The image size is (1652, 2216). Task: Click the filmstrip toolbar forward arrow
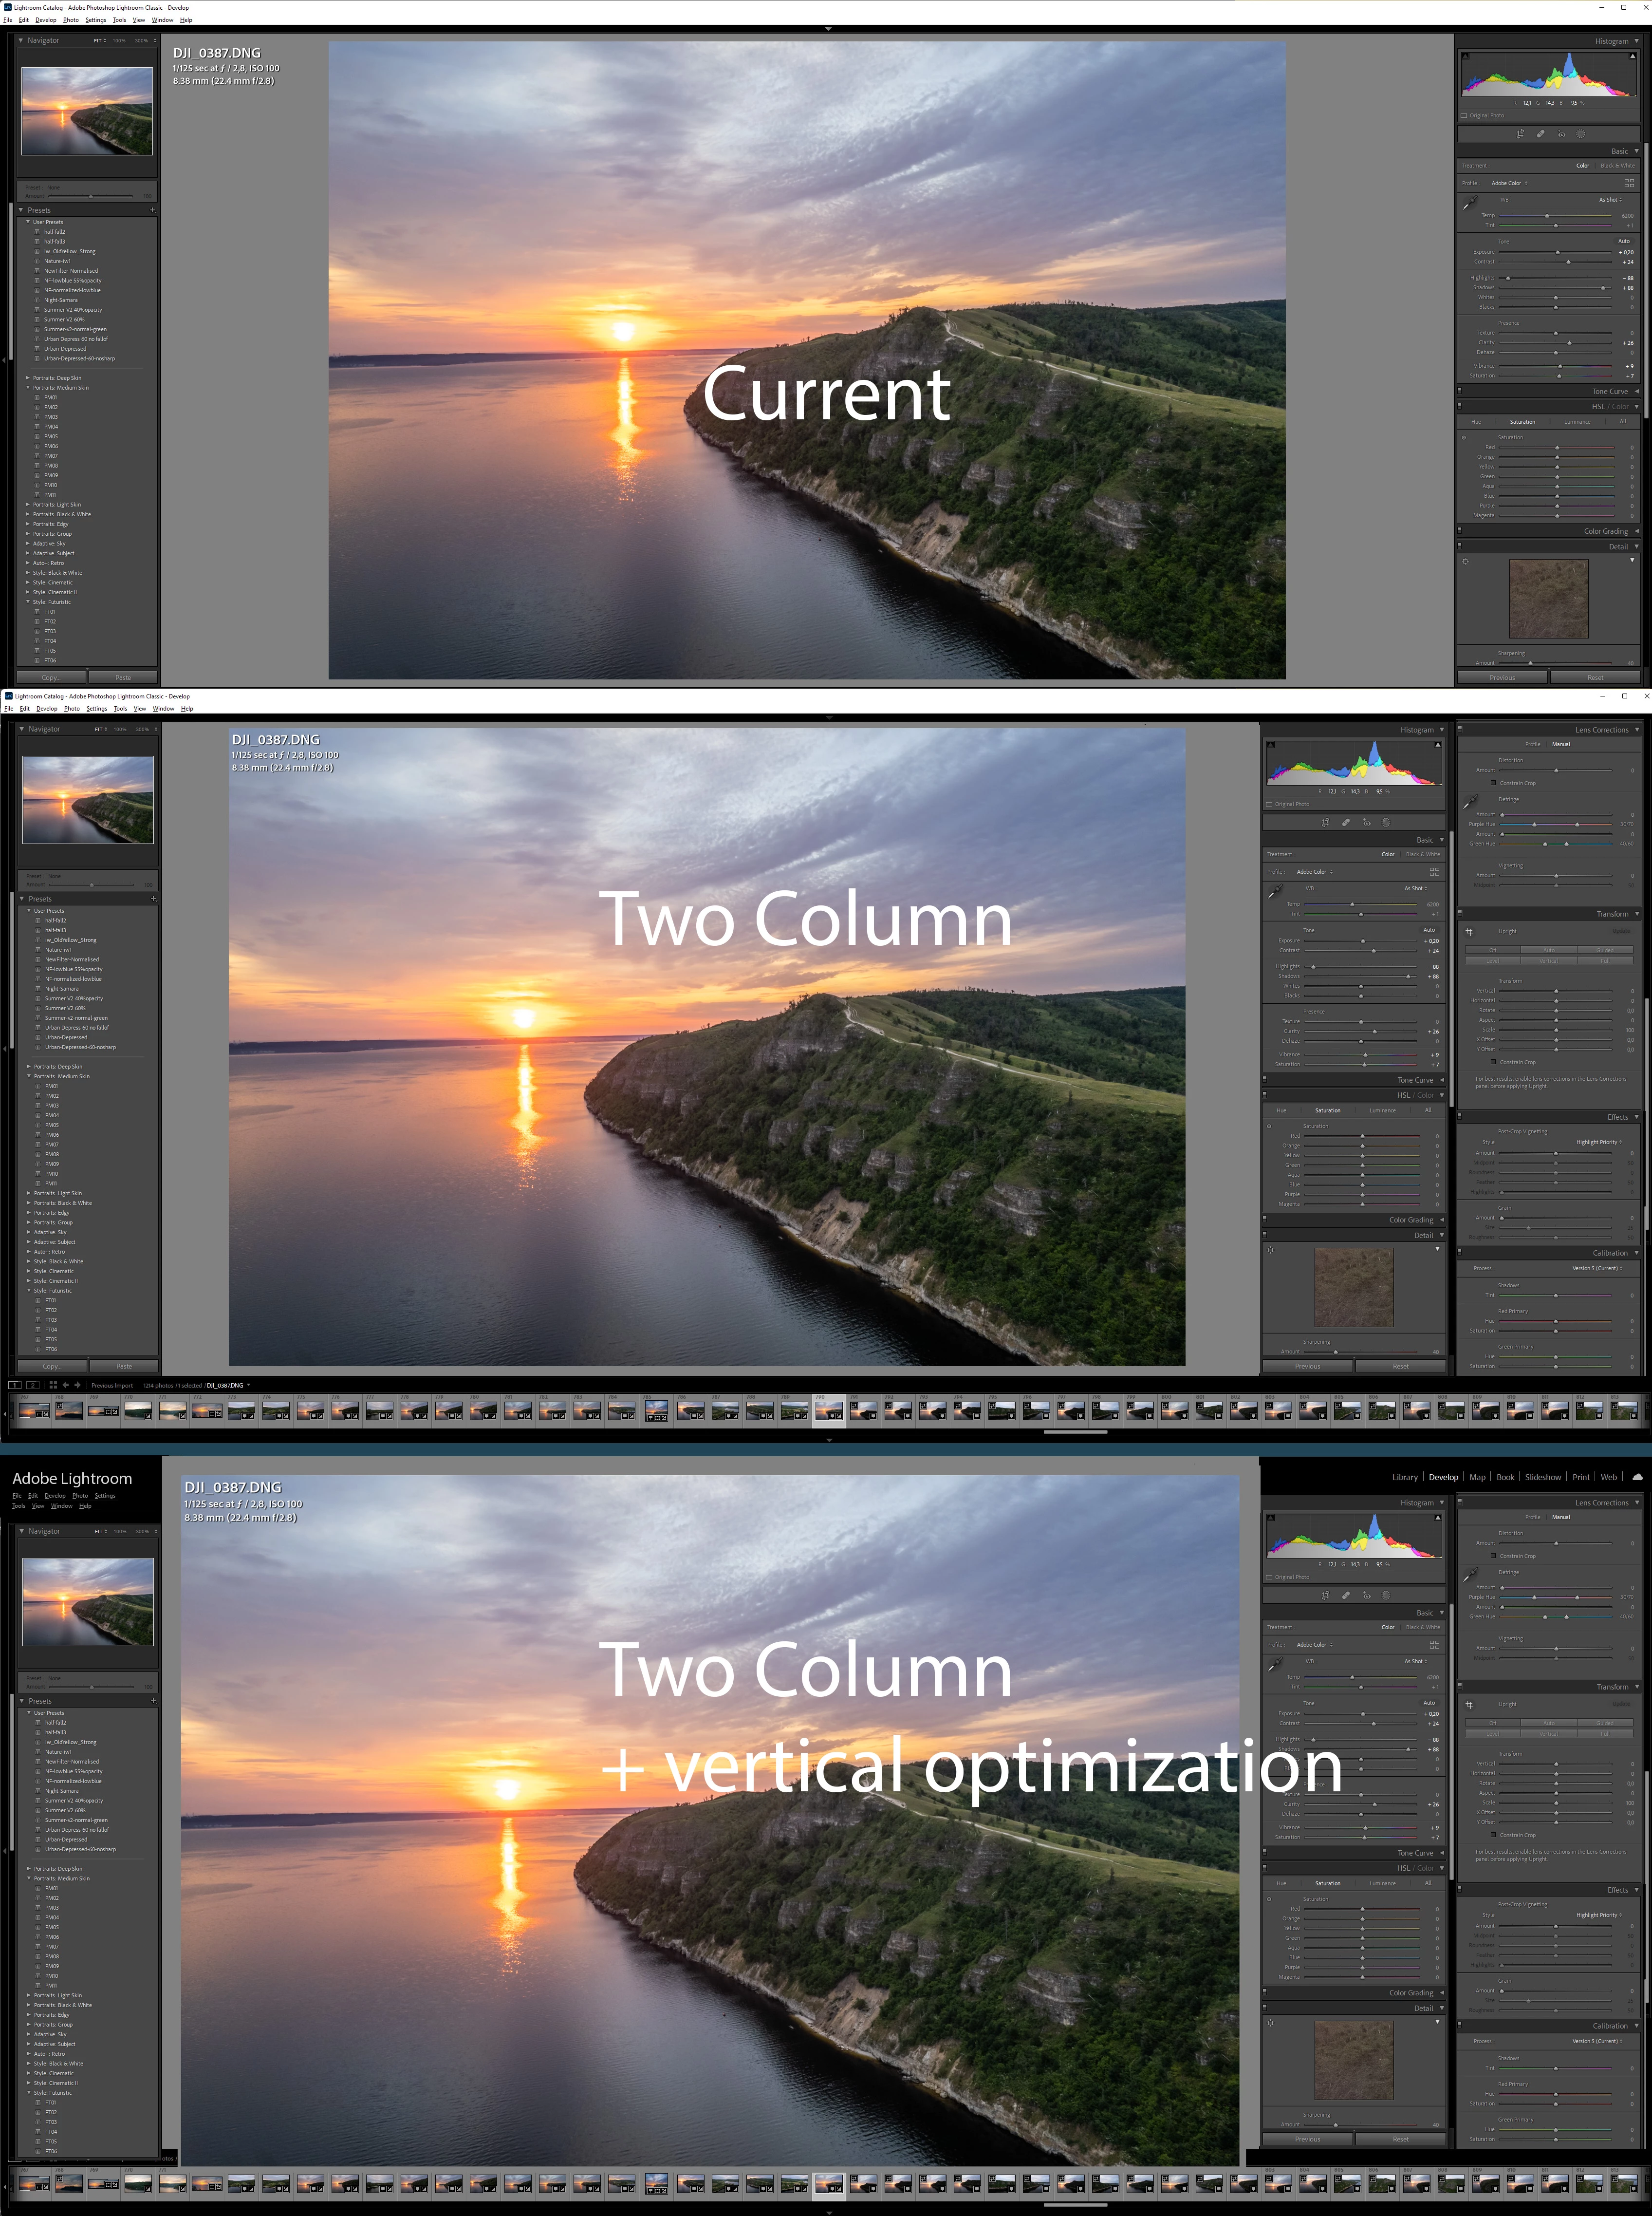click(x=78, y=1385)
